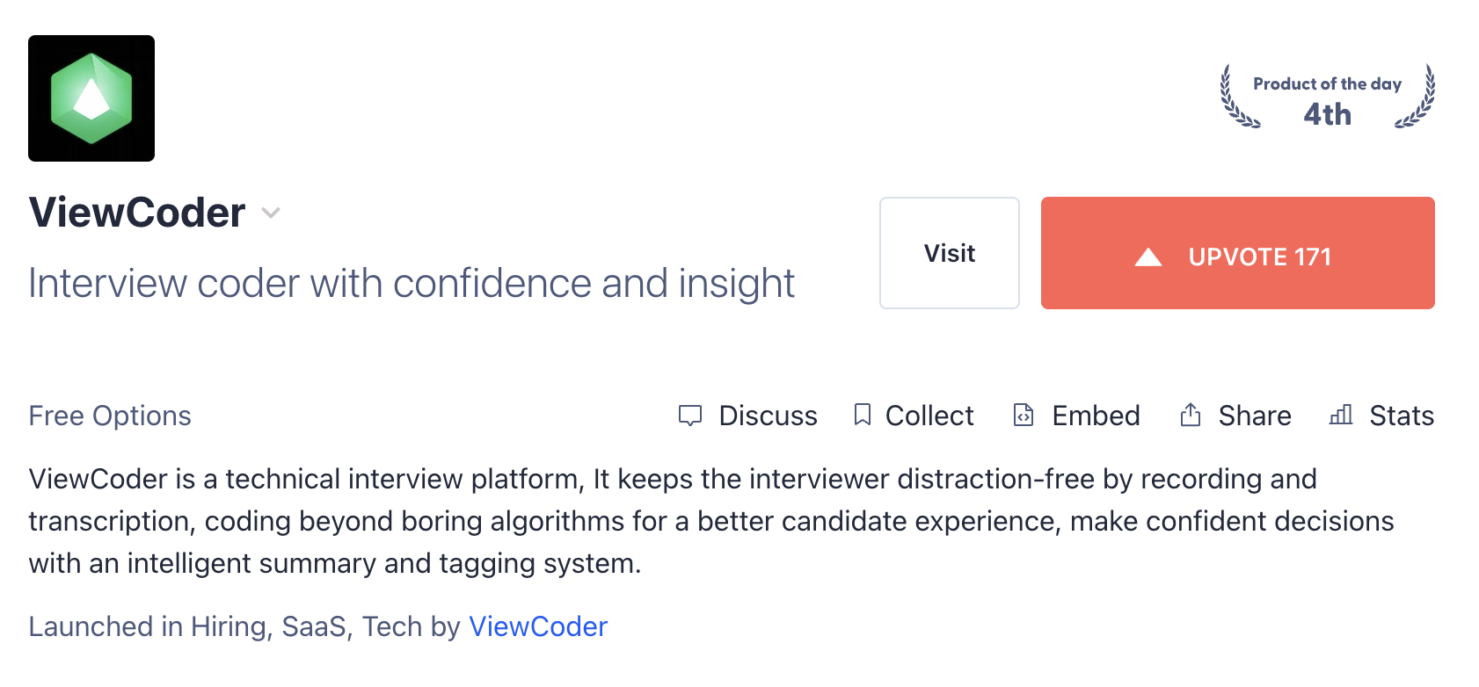Click the Product of the day 4th badge

(1328, 97)
